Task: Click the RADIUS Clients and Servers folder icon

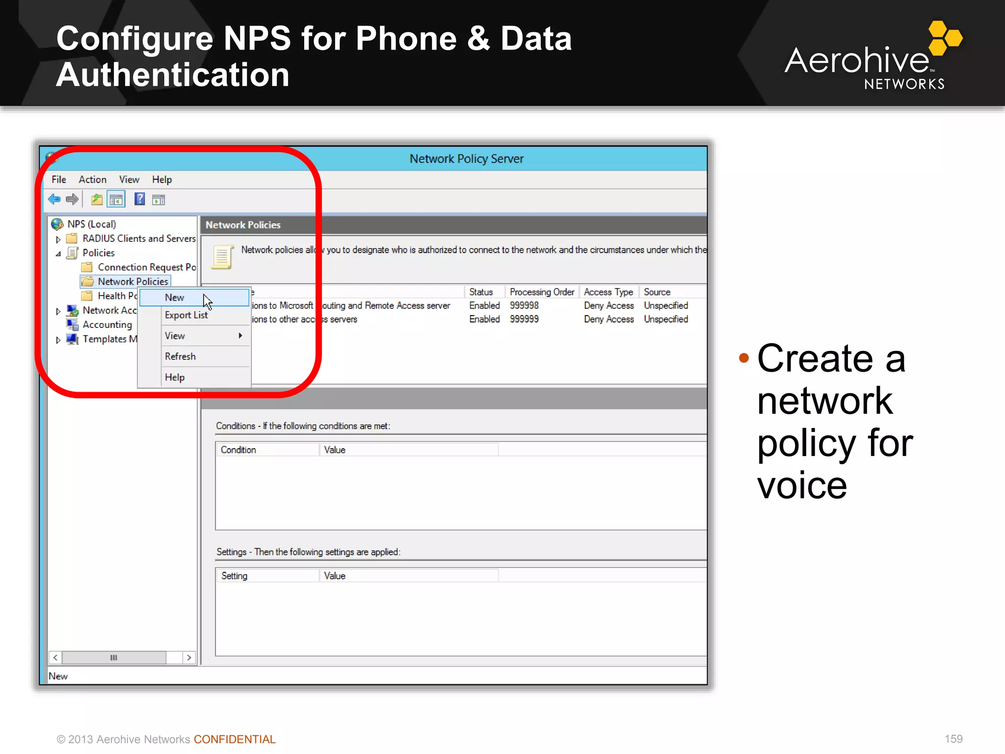Action: (72, 239)
